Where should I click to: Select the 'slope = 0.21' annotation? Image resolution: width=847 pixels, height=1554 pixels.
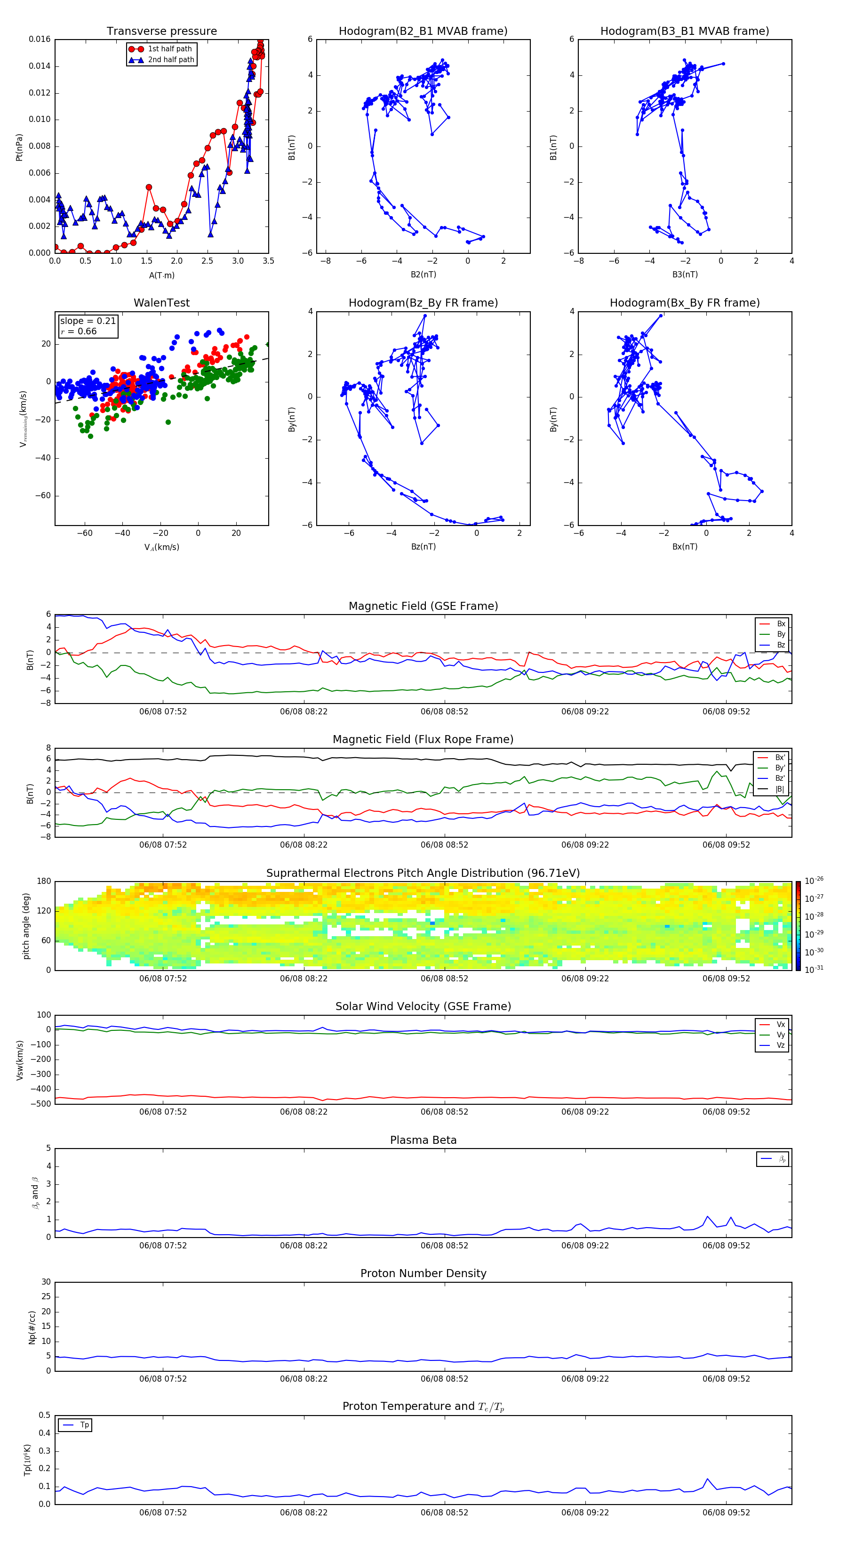point(88,321)
